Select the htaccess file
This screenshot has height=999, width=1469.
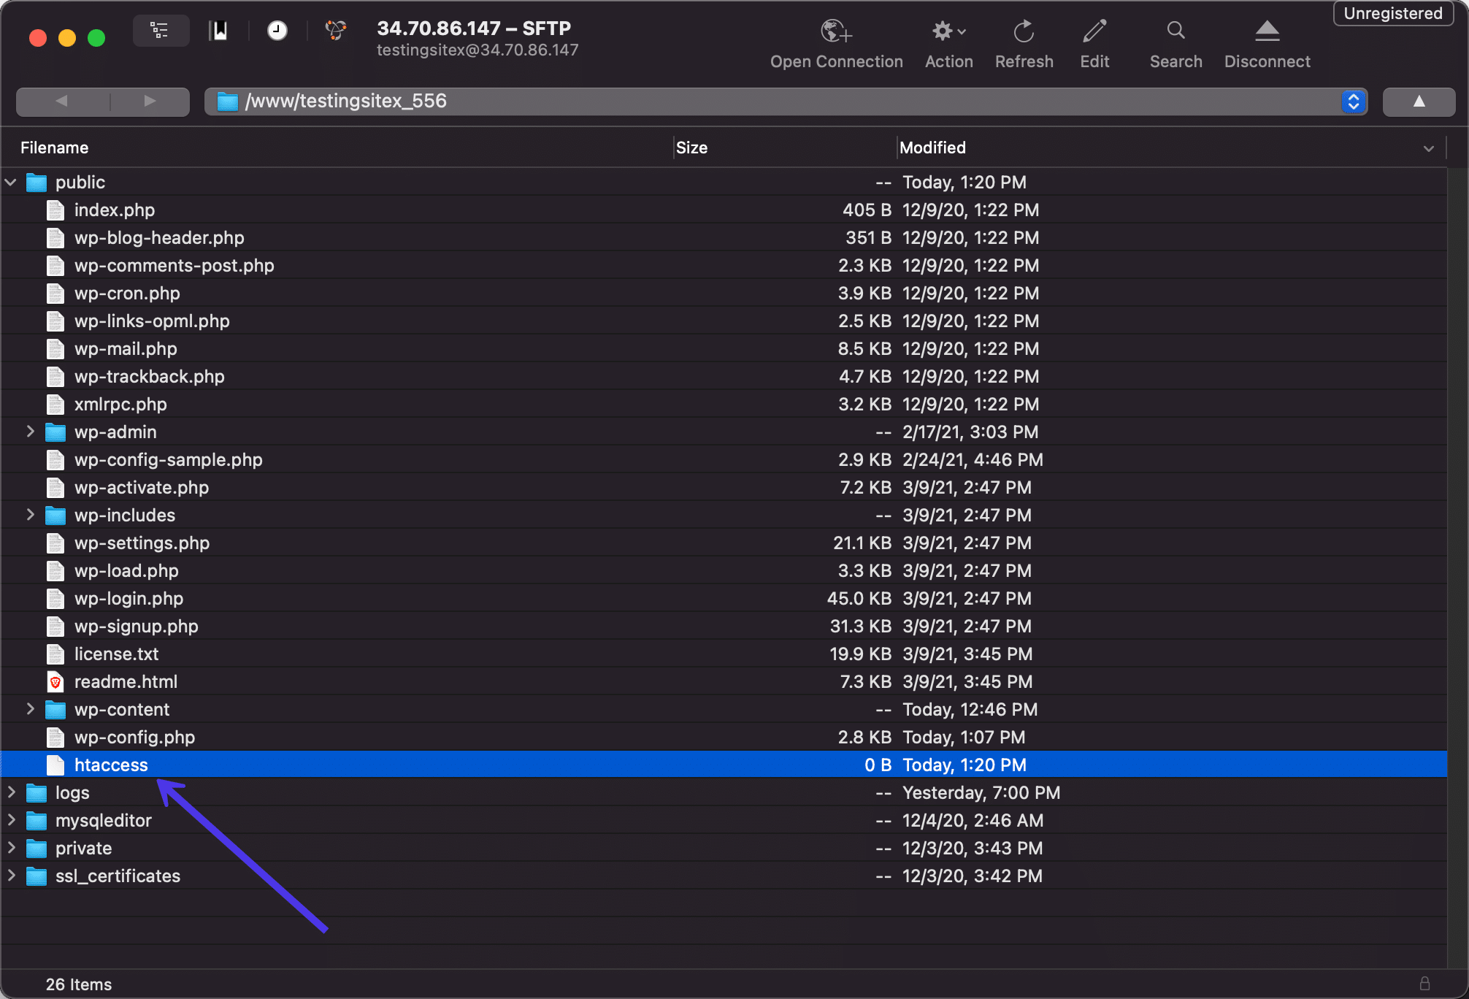pyautogui.click(x=110, y=765)
